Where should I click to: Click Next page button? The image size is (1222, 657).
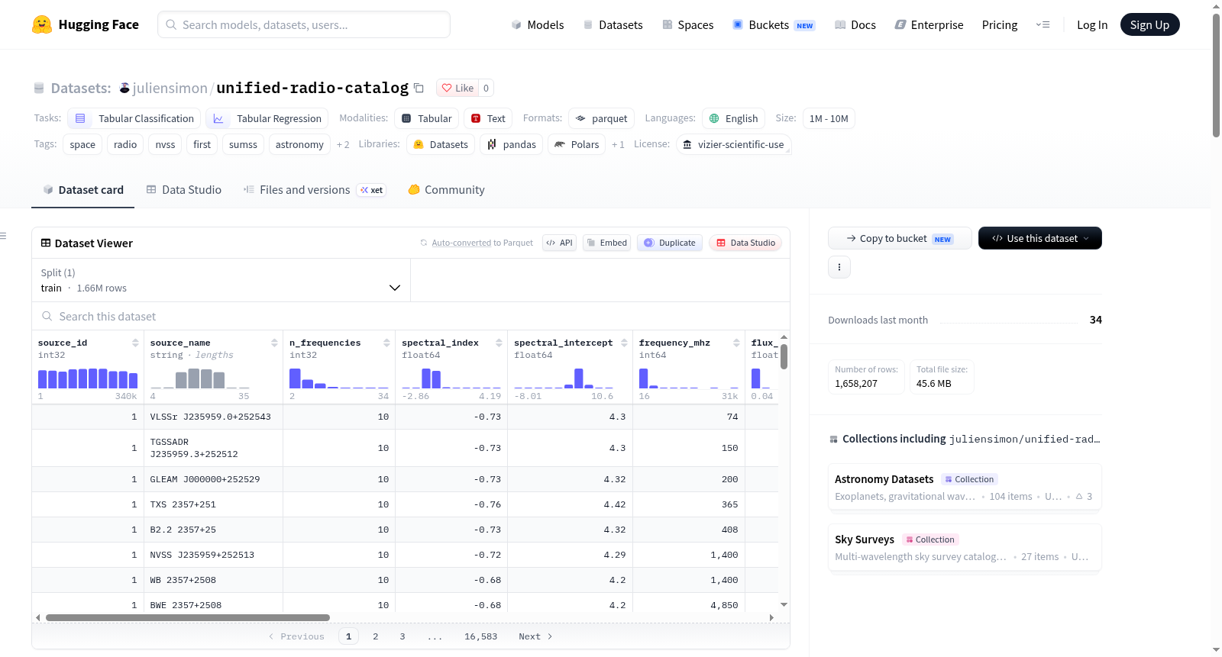point(535,636)
